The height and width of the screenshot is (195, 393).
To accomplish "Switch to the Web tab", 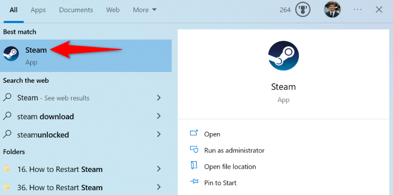I will click(x=113, y=10).
